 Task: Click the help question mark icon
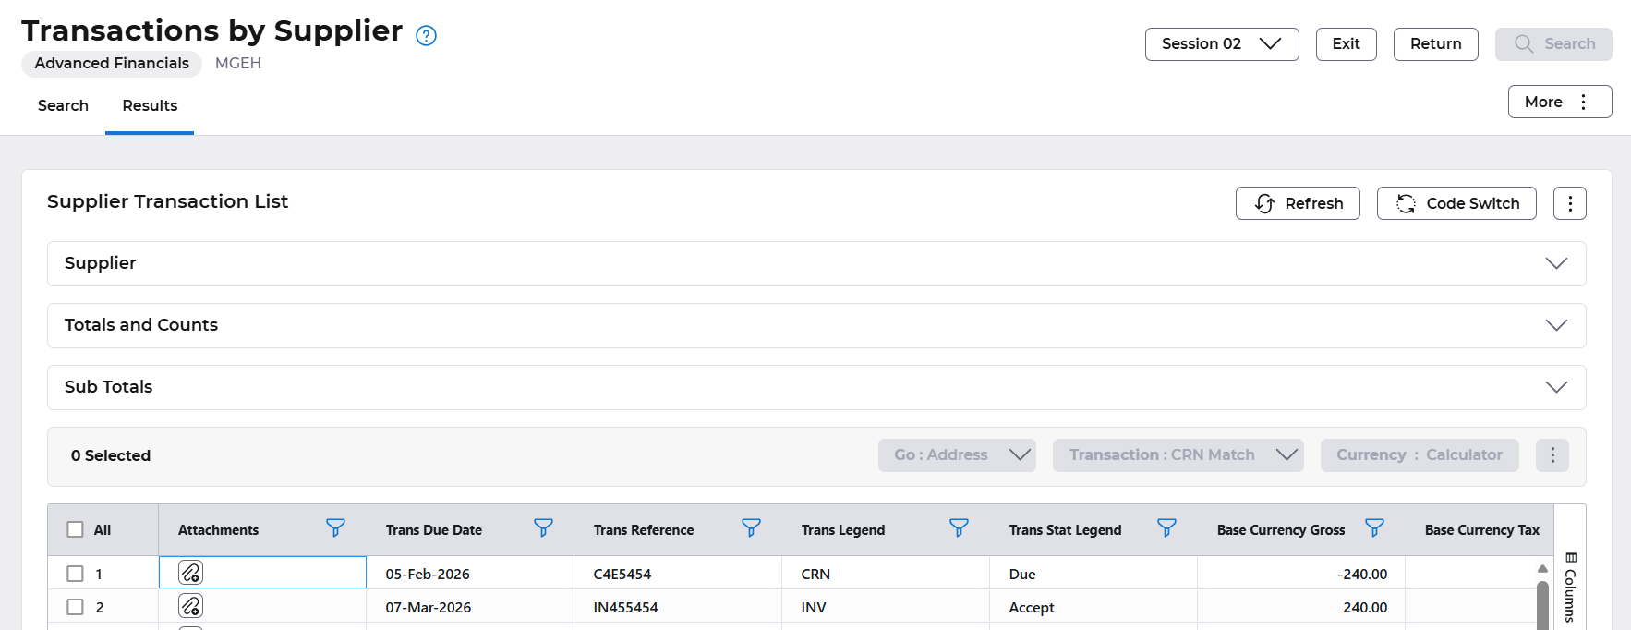(x=426, y=36)
